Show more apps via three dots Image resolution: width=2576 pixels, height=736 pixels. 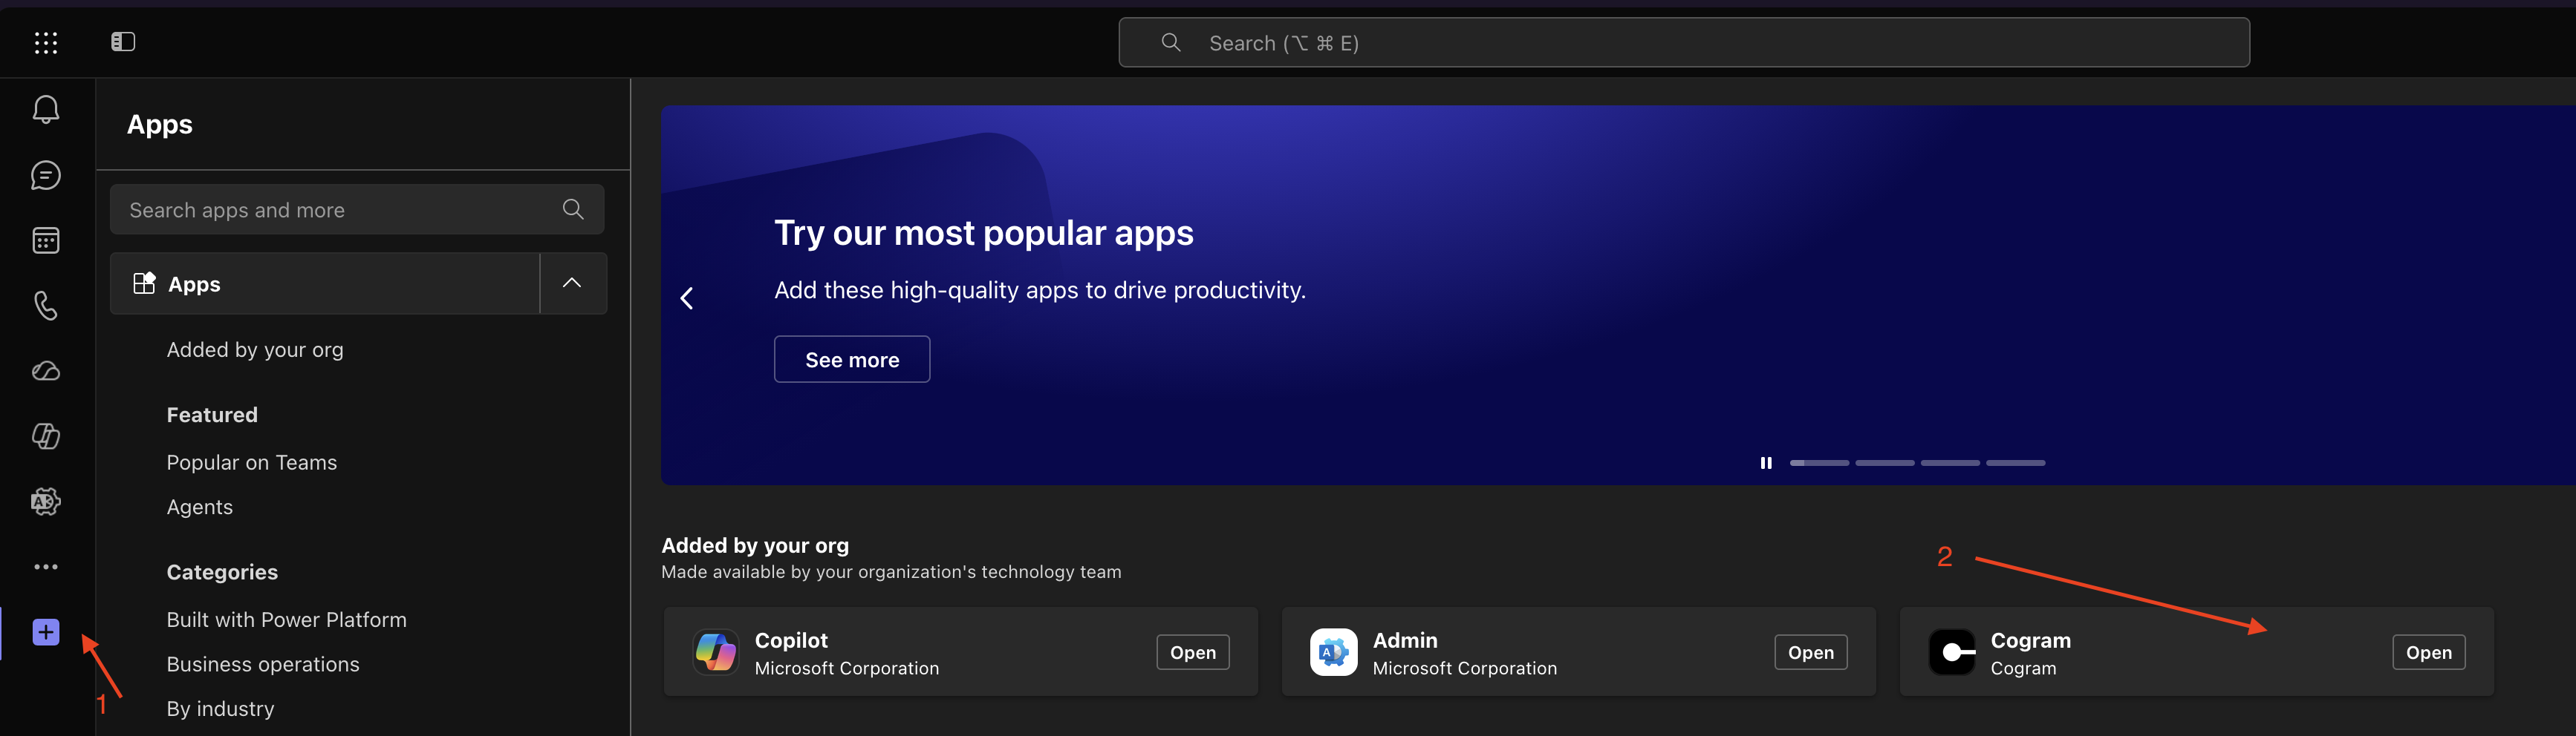pyautogui.click(x=46, y=566)
